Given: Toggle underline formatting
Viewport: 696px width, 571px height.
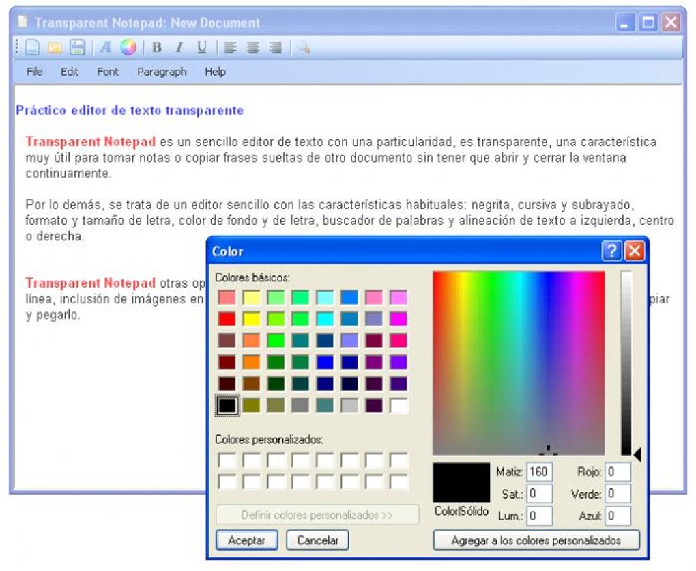Looking at the screenshot, I should click(202, 47).
